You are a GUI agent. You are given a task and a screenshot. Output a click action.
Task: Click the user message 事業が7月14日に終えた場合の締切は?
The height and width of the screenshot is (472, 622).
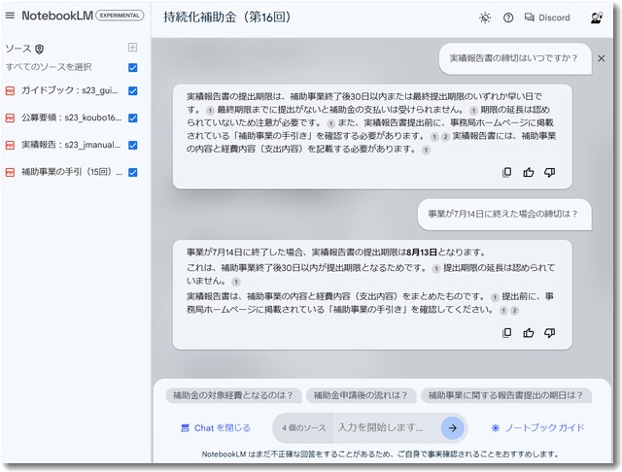click(x=502, y=214)
